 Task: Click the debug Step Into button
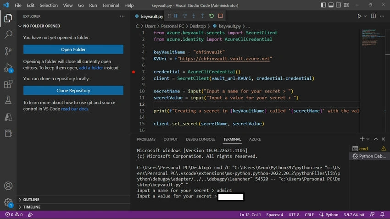click(x=194, y=16)
